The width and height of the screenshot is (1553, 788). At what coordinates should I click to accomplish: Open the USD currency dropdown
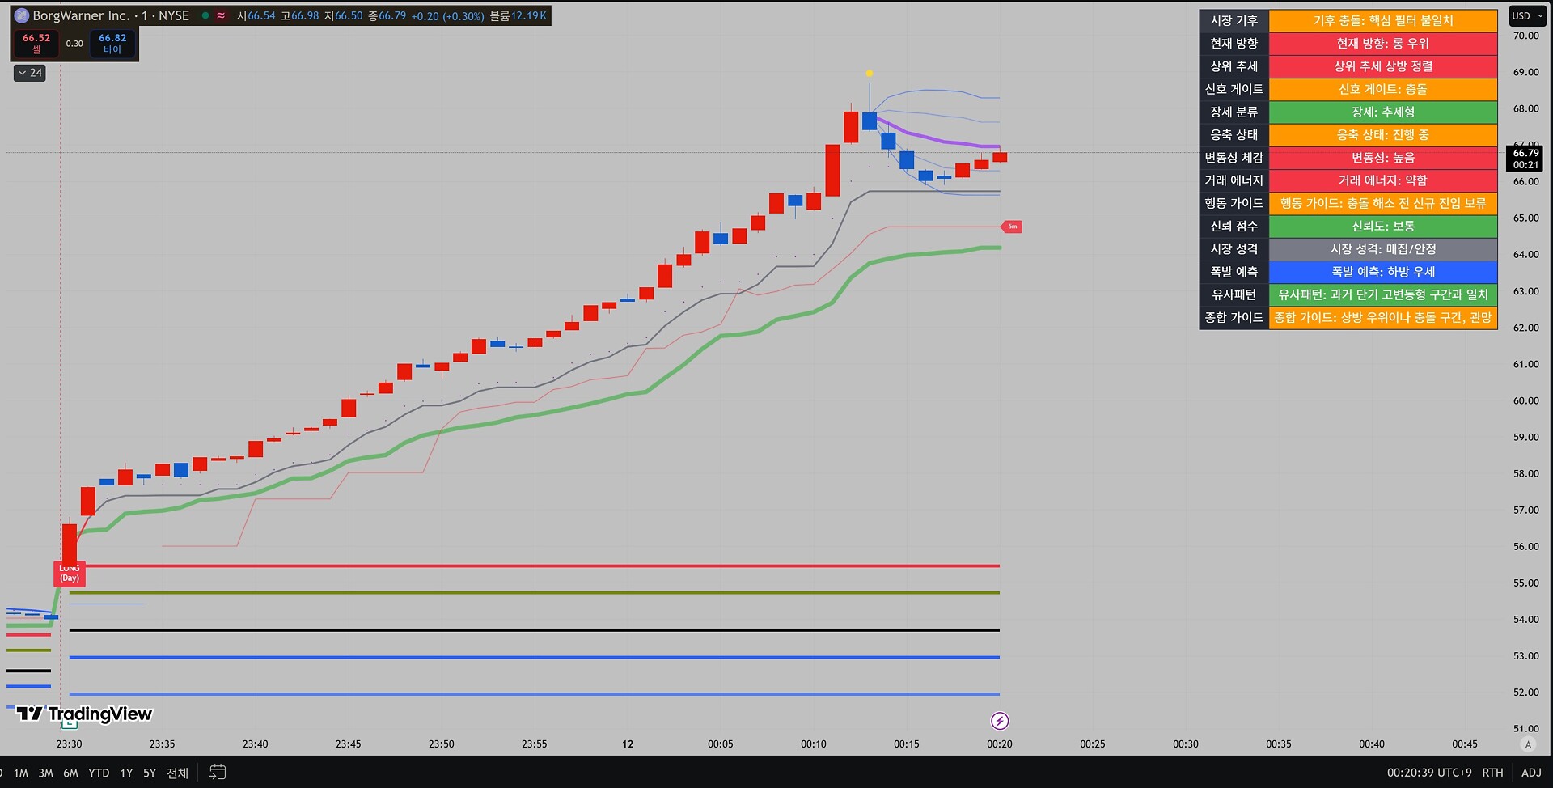(1527, 15)
